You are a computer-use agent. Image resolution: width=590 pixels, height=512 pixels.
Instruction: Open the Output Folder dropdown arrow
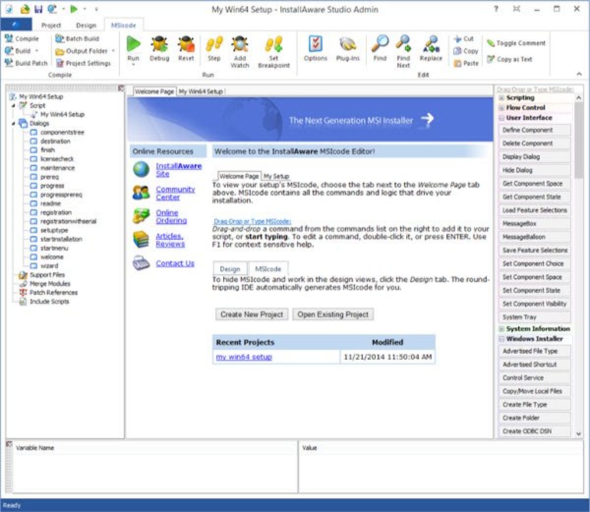point(113,51)
